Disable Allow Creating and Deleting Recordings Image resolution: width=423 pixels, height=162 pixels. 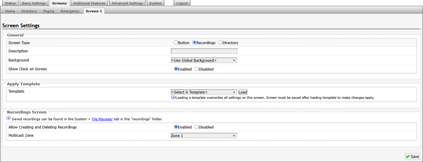(197, 127)
